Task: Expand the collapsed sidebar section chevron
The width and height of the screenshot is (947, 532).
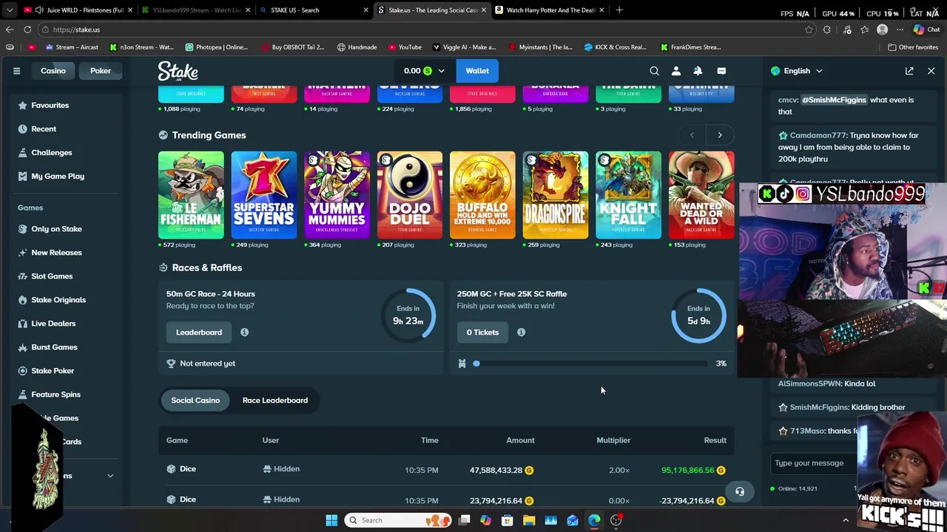Action: [110, 476]
